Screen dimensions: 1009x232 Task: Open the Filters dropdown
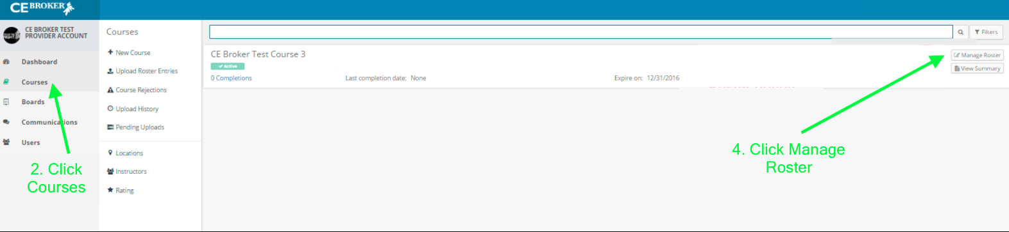986,32
